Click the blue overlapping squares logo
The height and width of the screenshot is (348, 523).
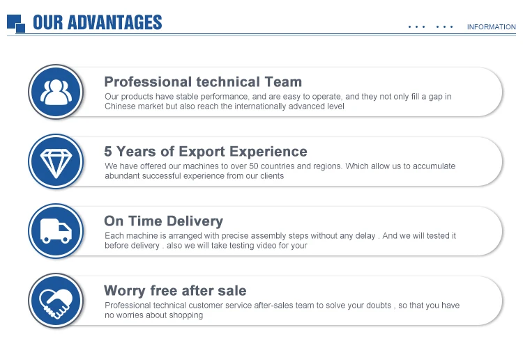[16, 23]
